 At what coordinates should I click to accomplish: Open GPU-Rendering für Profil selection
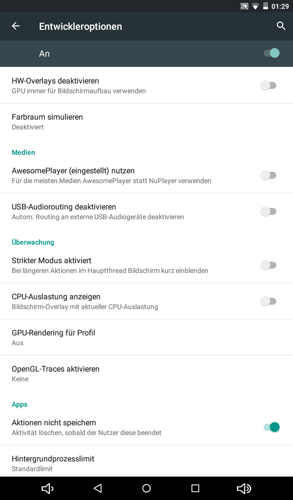click(53, 337)
